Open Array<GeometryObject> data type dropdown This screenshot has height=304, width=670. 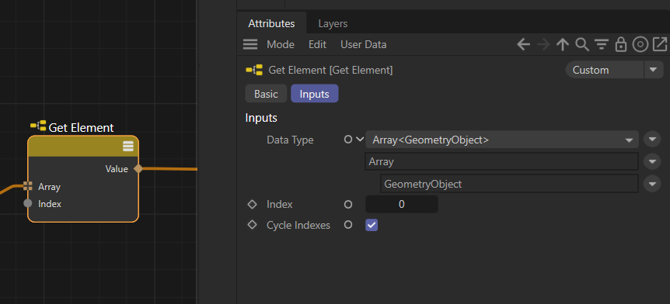(501, 140)
